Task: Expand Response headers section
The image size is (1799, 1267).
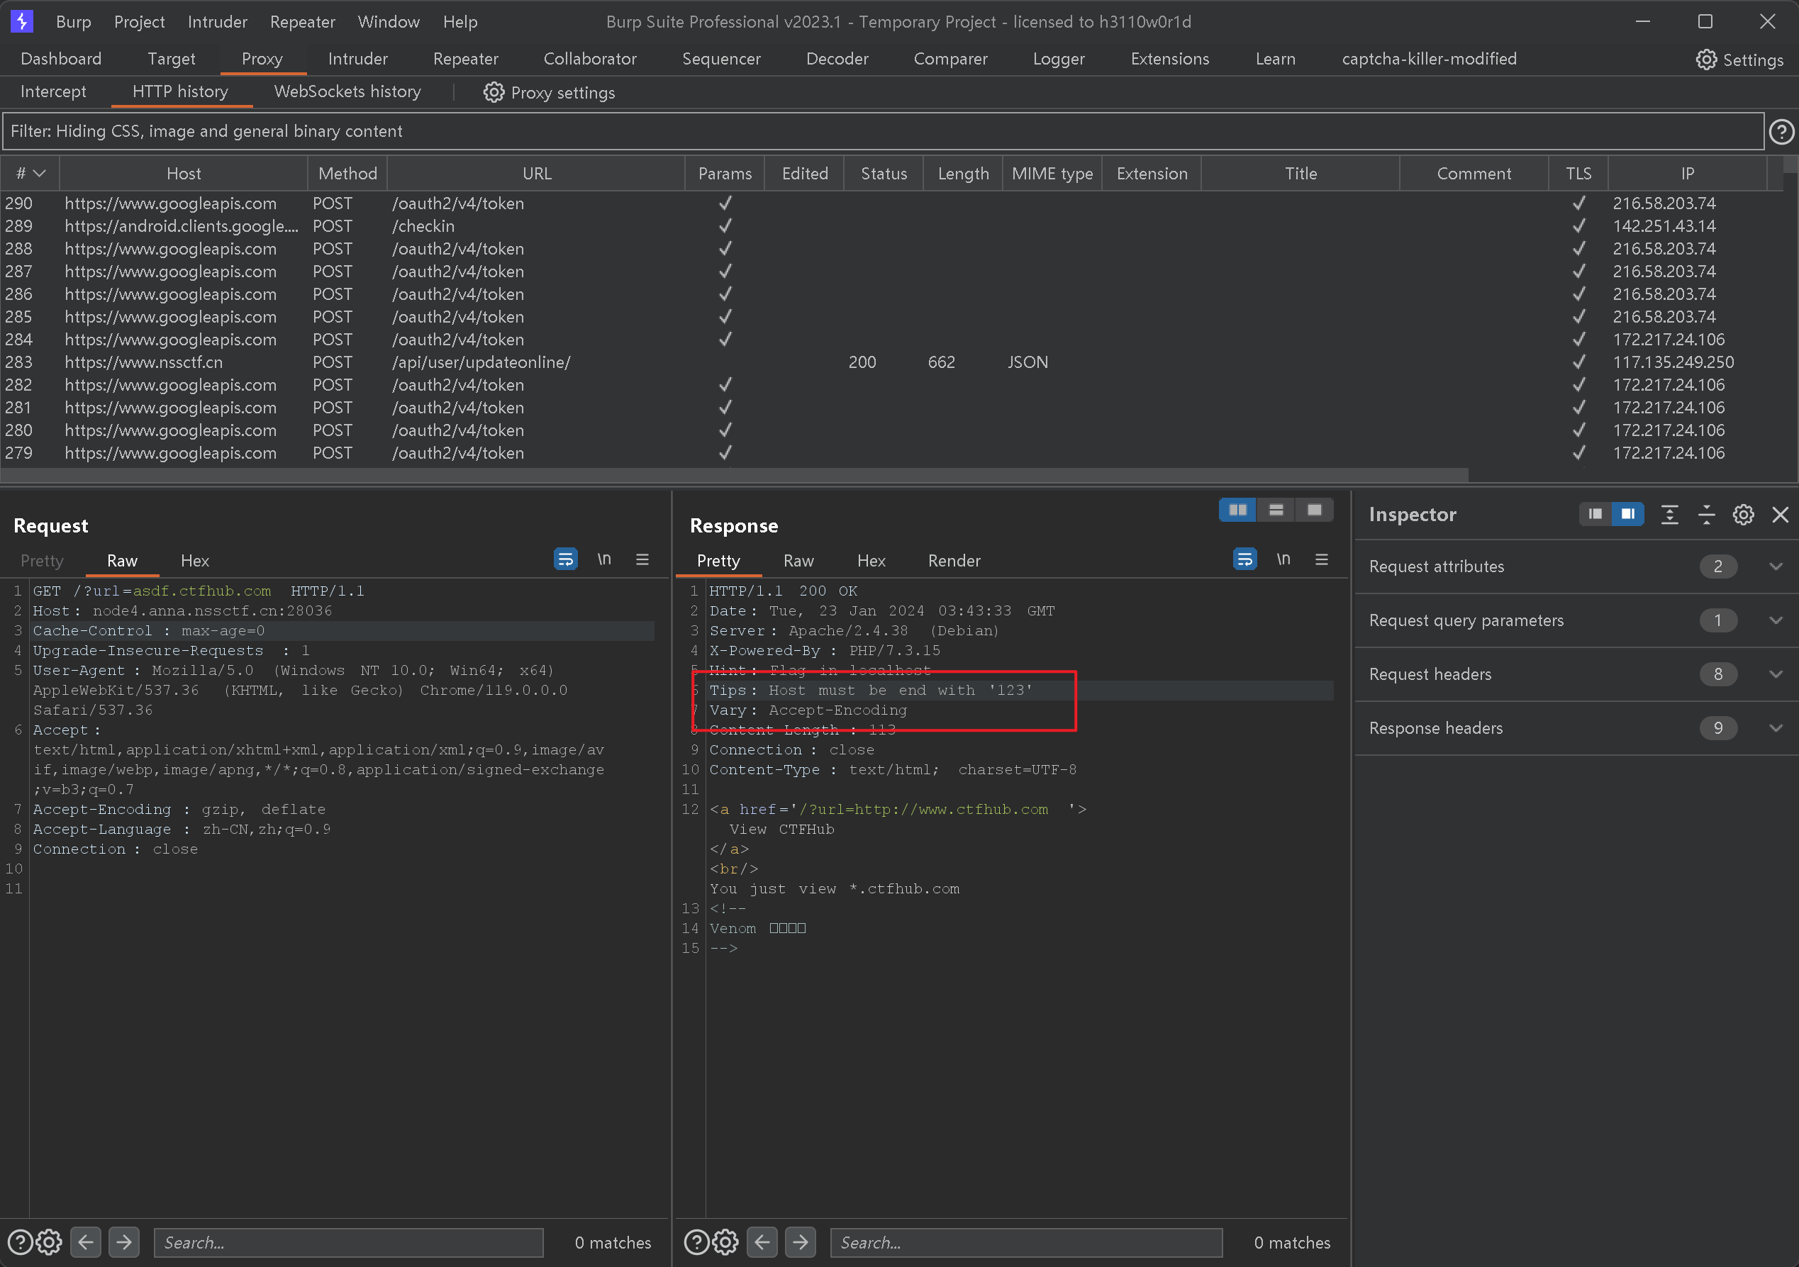Action: pyautogui.click(x=1775, y=728)
